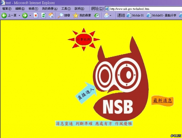Screen dimensions: 182x138
Task: Open the 編輯(E) menu
Action: click(x=20, y=9)
